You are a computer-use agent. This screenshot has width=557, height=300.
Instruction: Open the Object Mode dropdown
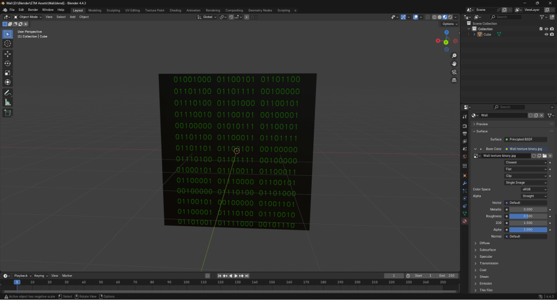click(x=27, y=17)
